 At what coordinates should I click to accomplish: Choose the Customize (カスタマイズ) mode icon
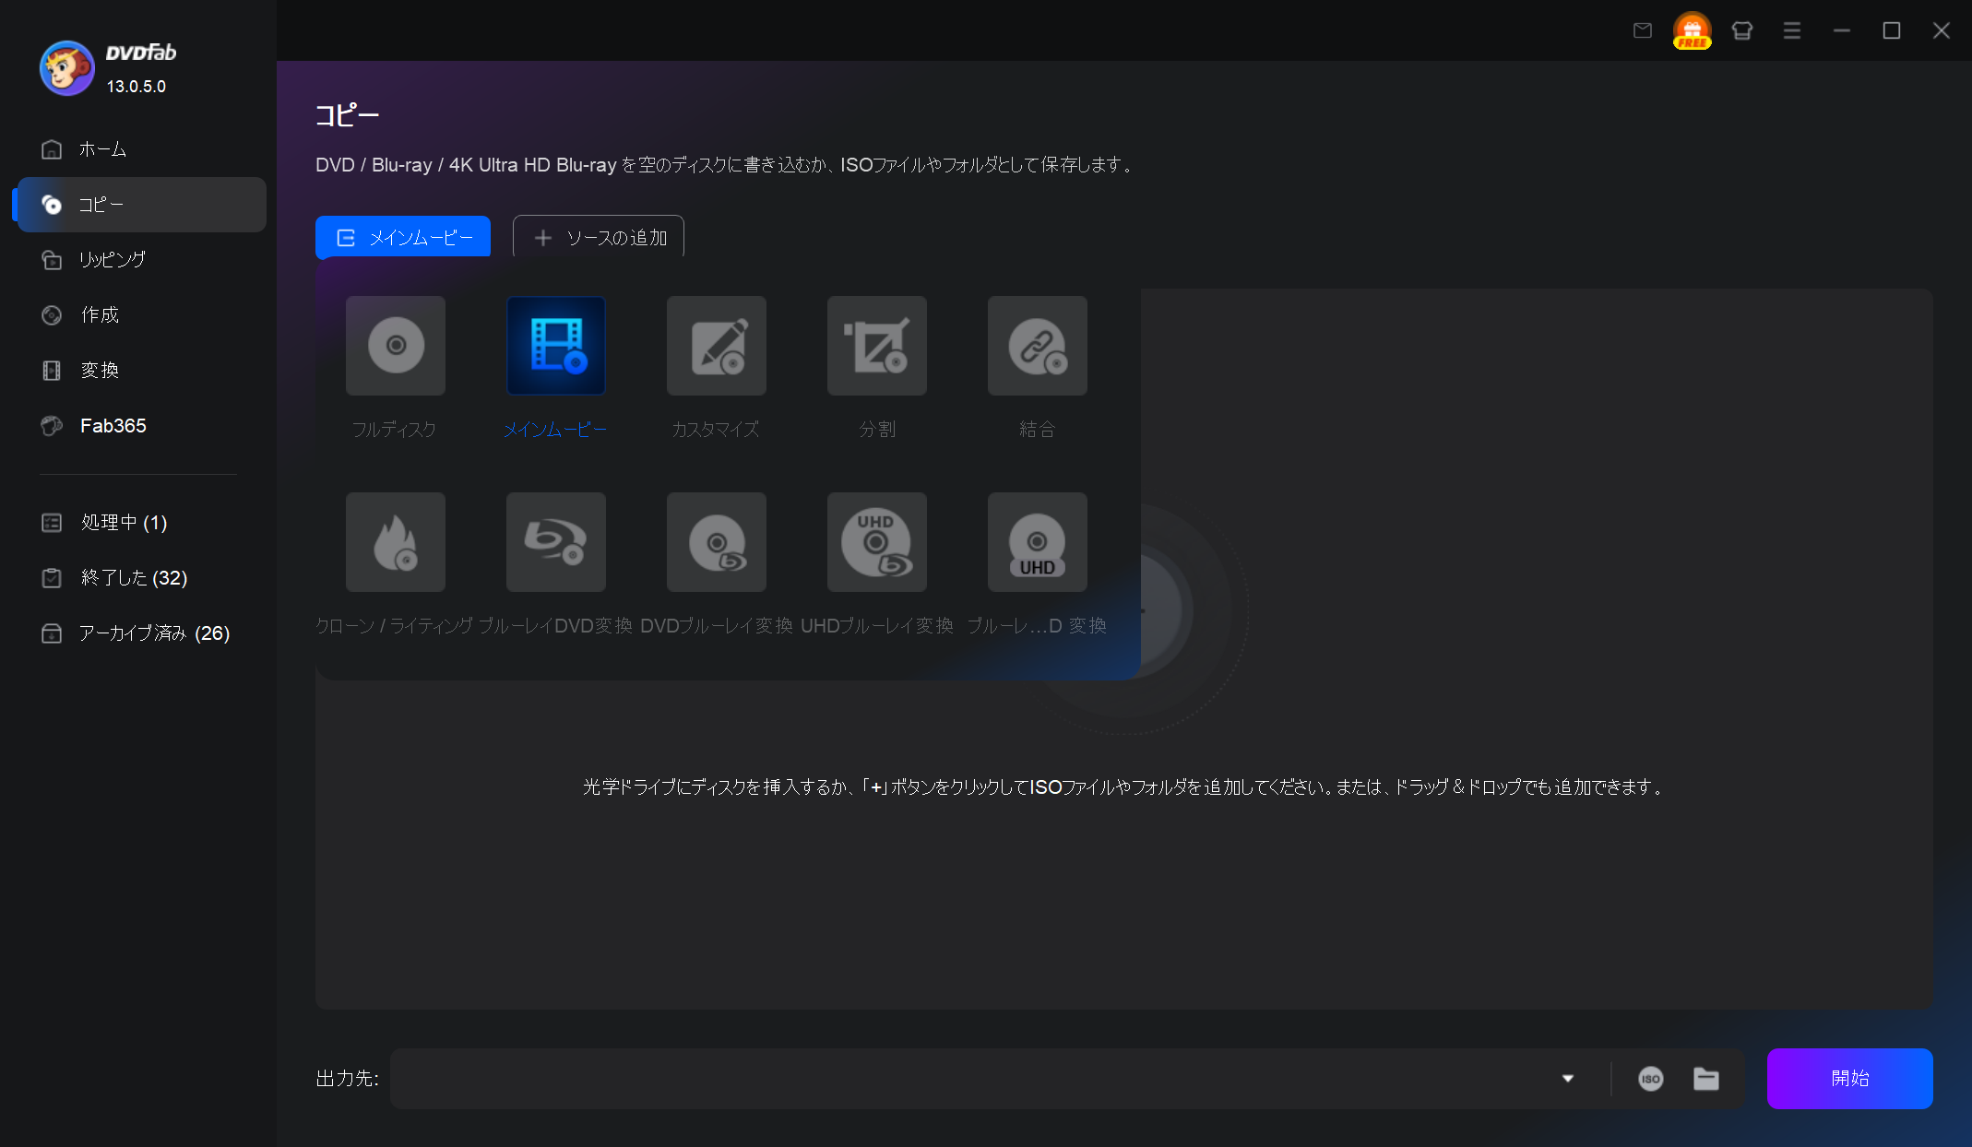click(x=717, y=346)
